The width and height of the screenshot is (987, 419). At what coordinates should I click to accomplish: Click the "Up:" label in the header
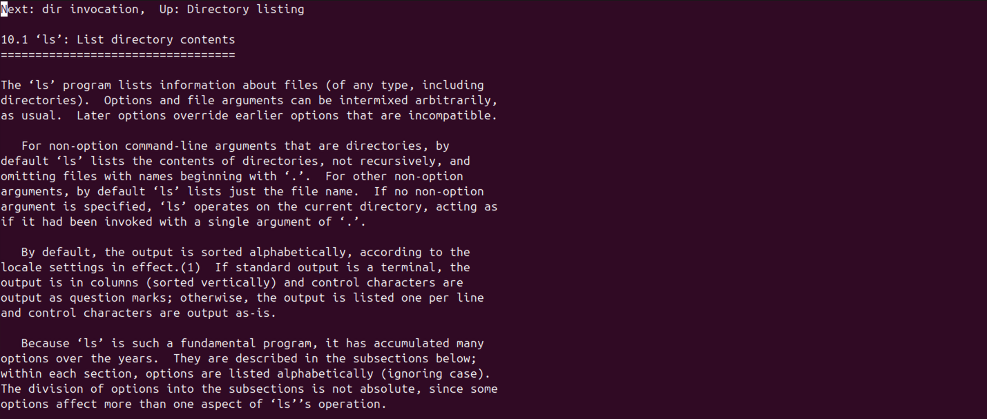coord(169,10)
